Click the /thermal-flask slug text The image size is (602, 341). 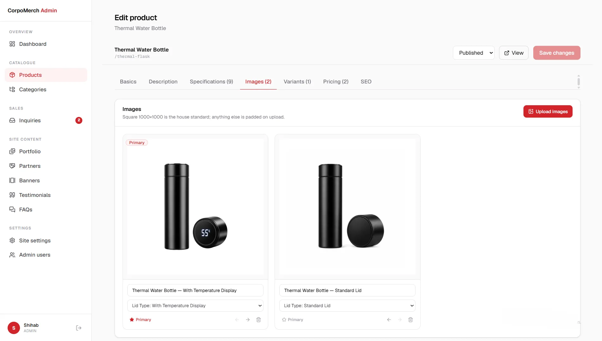tap(132, 57)
